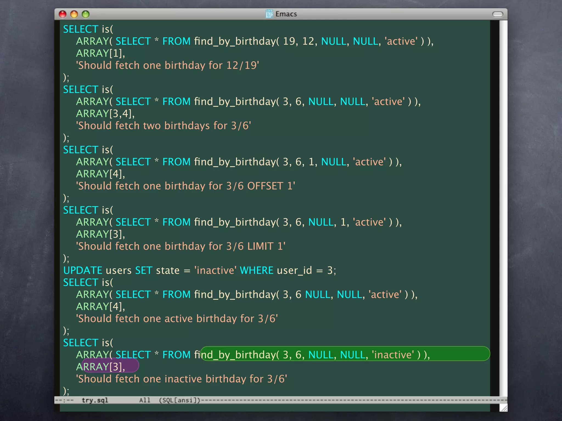The height and width of the screenshot is (421, 562).
Task: Click the toolbar toggle pill in title bar
Action: pos(498,14)
